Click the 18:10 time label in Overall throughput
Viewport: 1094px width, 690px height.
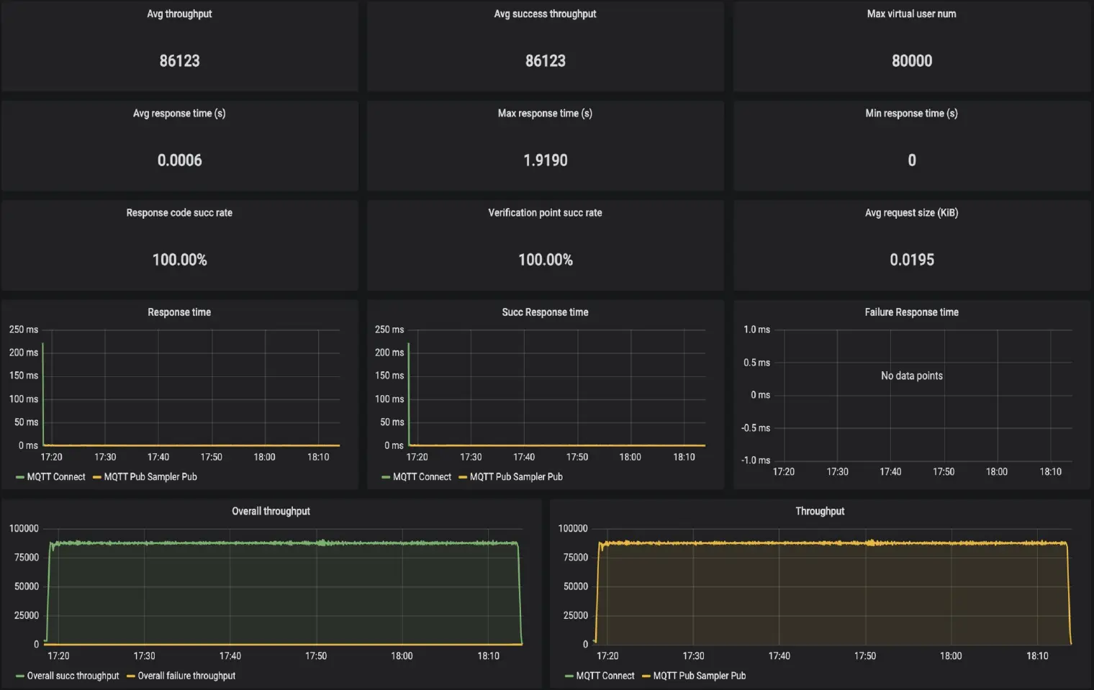tap(488, 655)
